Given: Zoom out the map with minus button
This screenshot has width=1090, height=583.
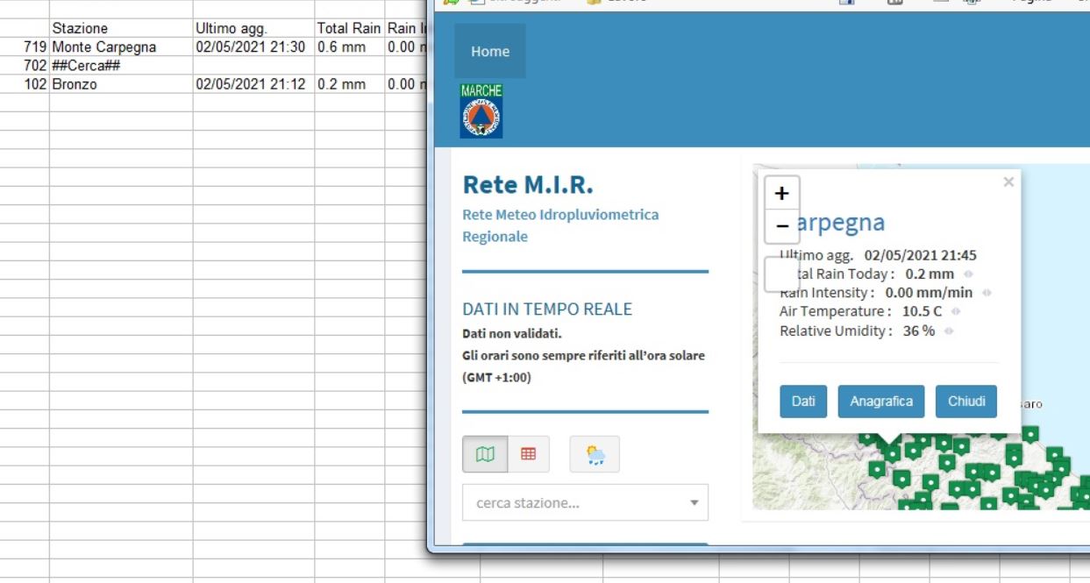Looking at the screenshot, I should click(782, 226).
